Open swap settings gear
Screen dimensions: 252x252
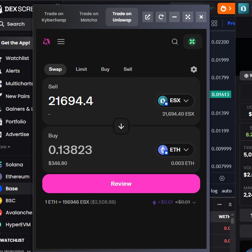click(193, 69)
